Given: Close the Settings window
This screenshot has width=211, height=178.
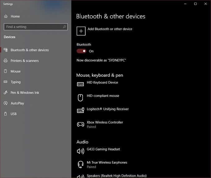Looking at the screenshot, I should (206, 4).
